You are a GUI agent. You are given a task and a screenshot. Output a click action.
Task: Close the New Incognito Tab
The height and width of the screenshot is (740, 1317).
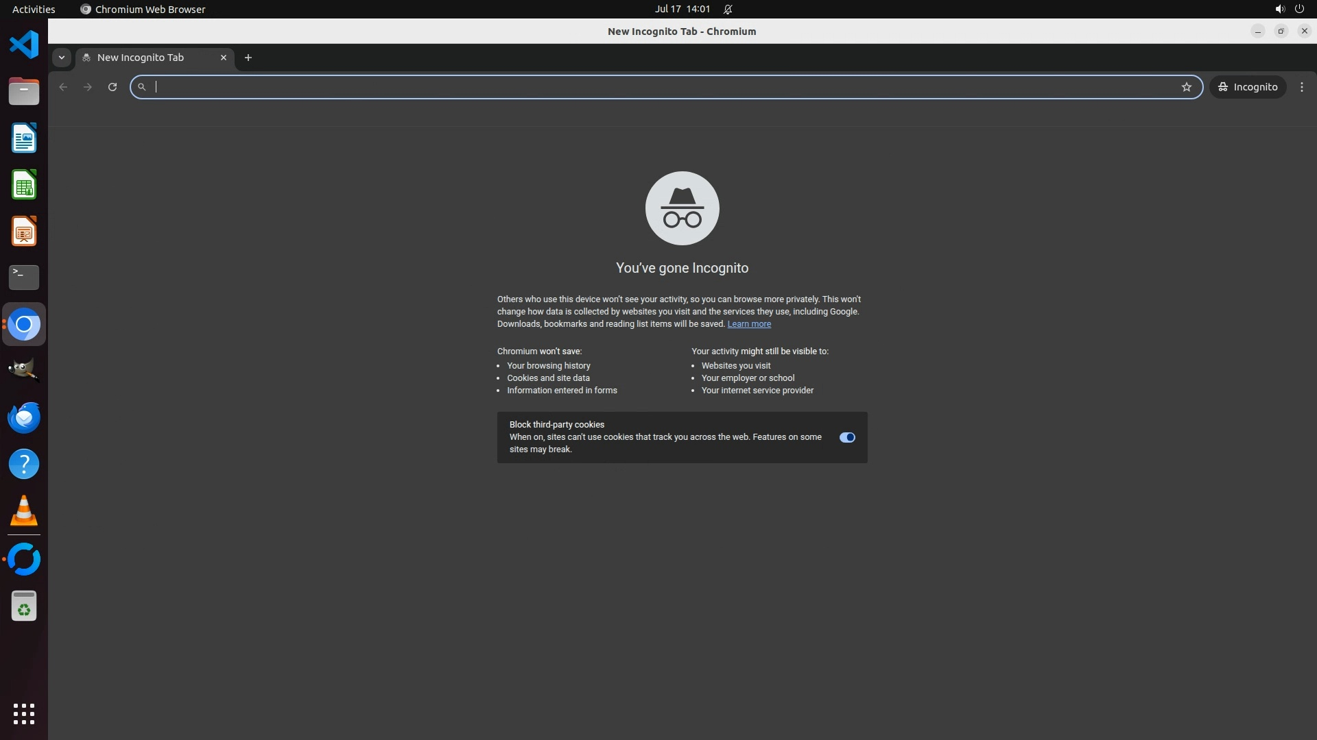point(223,58)
